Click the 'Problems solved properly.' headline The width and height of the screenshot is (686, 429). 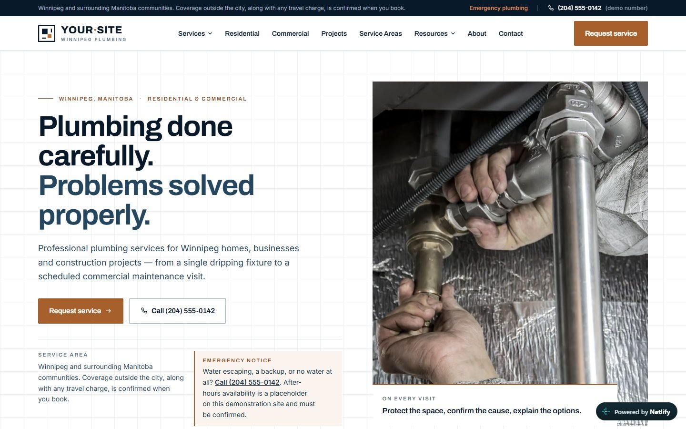pos(146,200)
